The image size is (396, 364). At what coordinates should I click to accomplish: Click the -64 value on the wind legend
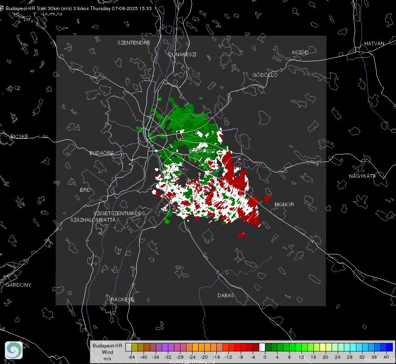click(x=131, y=357)
